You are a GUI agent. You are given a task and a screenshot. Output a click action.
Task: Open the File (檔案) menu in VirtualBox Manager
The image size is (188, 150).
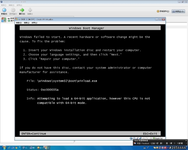4,5
